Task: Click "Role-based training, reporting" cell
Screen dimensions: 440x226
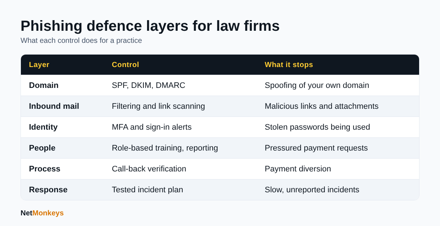Action: coord(165,148)
